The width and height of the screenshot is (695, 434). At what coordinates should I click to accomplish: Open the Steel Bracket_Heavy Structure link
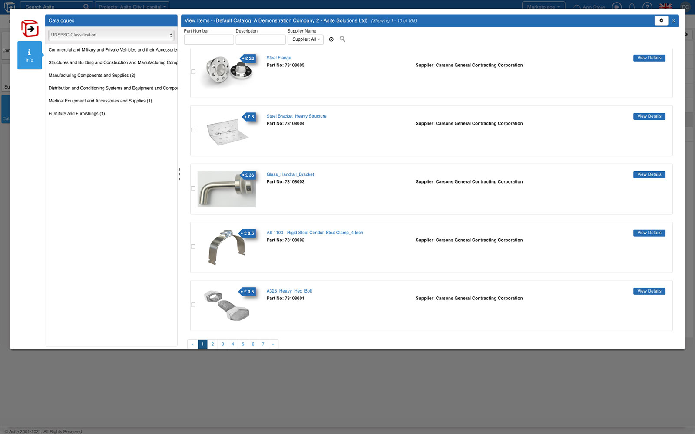tap(297, 116)
